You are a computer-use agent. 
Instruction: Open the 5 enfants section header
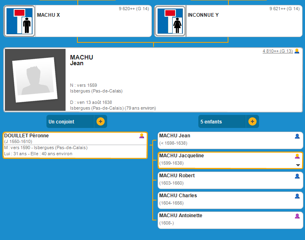coord(222,121)
